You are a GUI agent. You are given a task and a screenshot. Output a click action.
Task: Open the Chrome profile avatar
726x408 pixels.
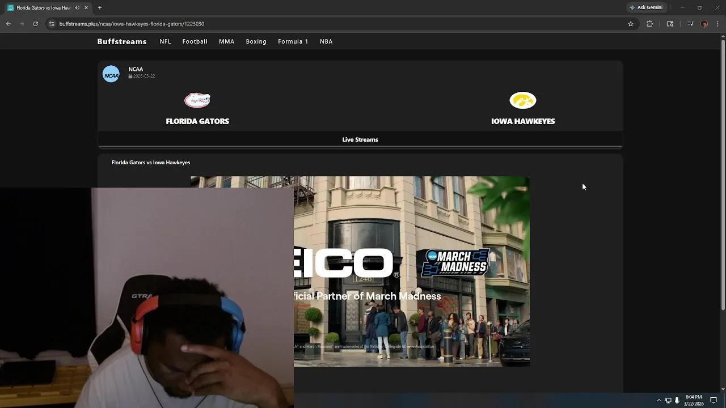coord(704,24)
